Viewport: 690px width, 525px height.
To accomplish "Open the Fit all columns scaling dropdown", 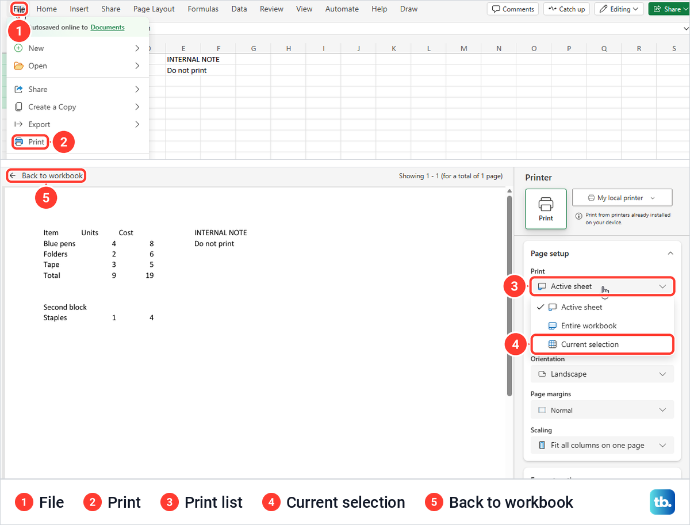I will click(602, 445).
